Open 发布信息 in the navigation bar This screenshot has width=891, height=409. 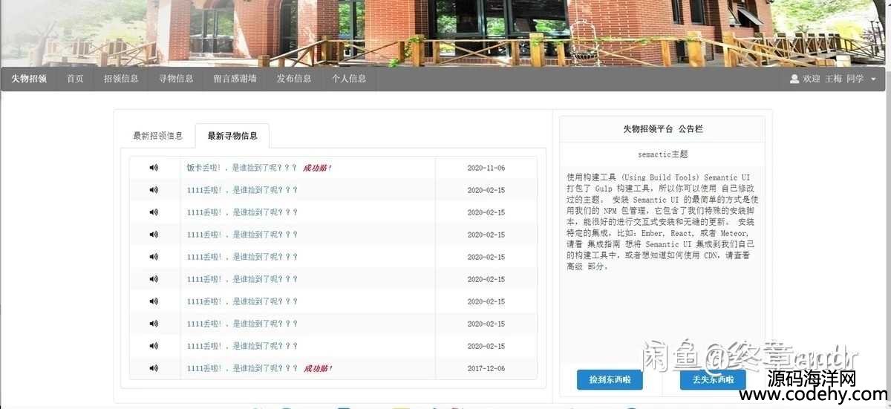click(294, 79)
